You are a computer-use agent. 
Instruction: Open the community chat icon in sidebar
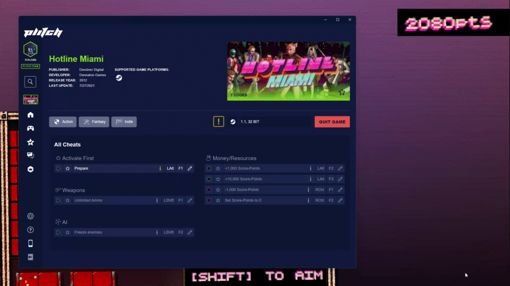point(30,155)
